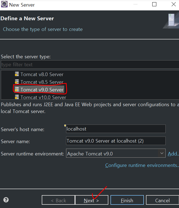179x208 pixels.
Task: Click host name content assist lightbulb
Action: coord(65,126)
